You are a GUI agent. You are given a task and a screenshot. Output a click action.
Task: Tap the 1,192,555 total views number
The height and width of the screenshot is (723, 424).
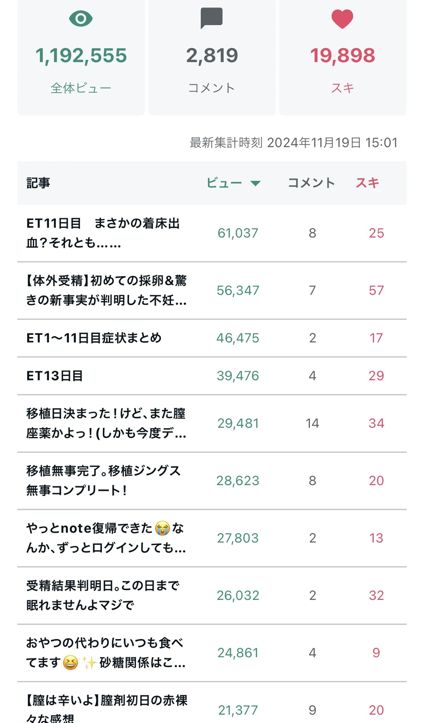(x=81, y=56)
